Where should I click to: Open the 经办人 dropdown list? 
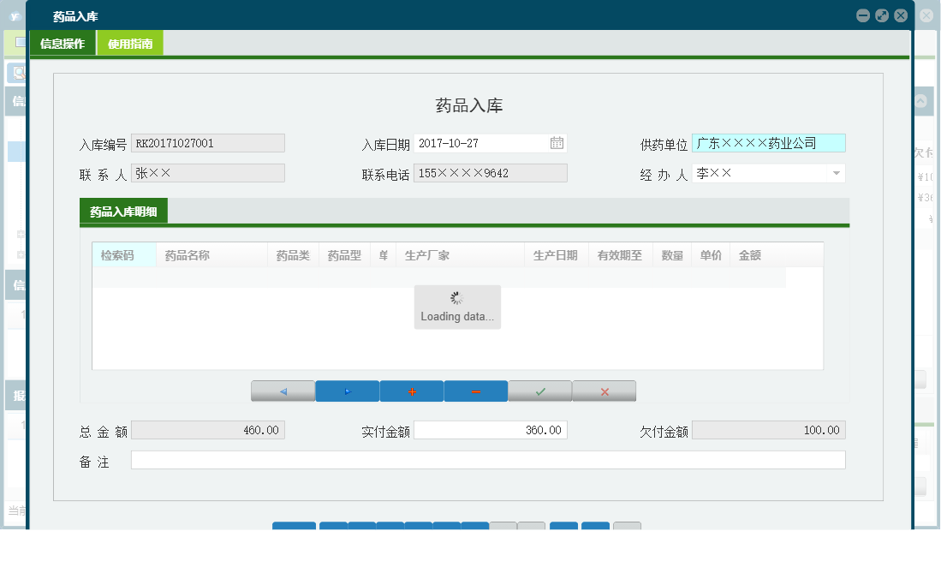pos(835,172)
